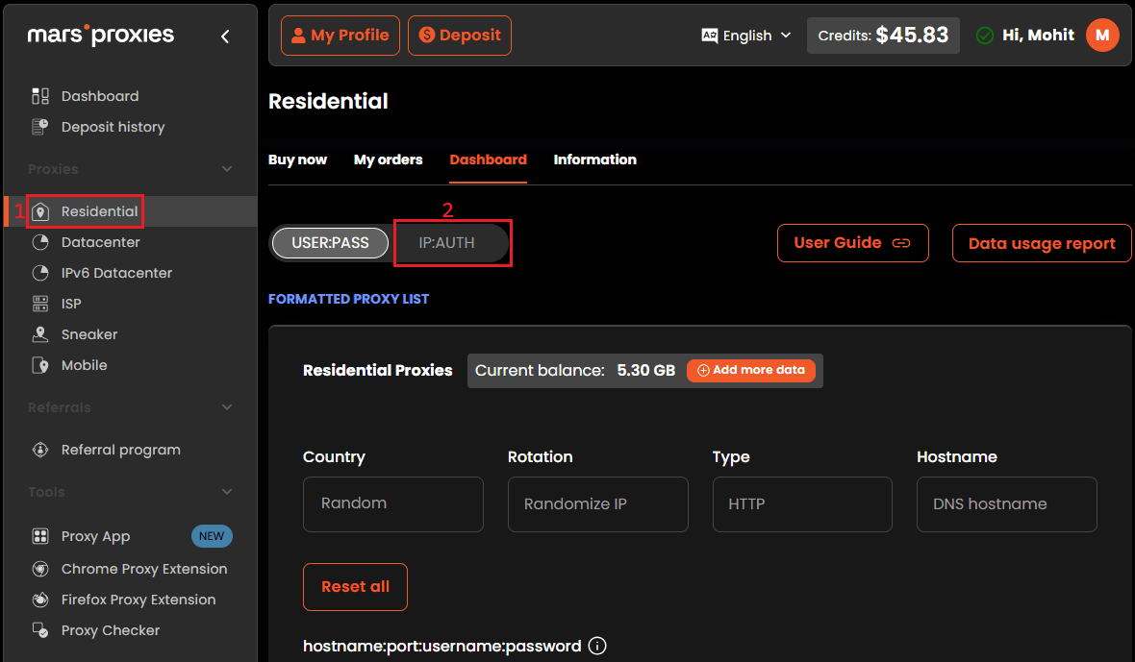Click the Mobile proxies icon
1135x662 pixels.
40,365
